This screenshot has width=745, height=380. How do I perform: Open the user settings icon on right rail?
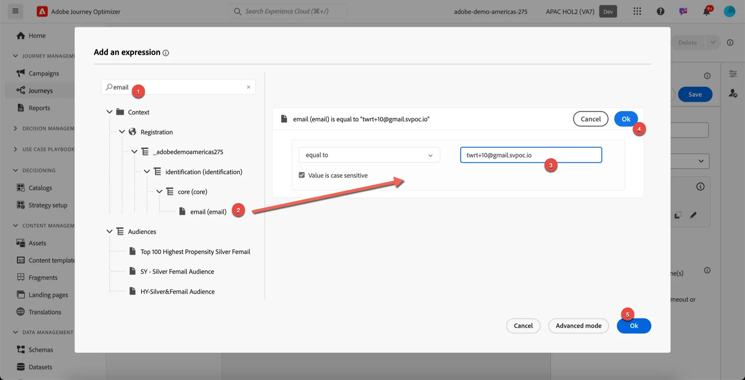click(733, 93)
